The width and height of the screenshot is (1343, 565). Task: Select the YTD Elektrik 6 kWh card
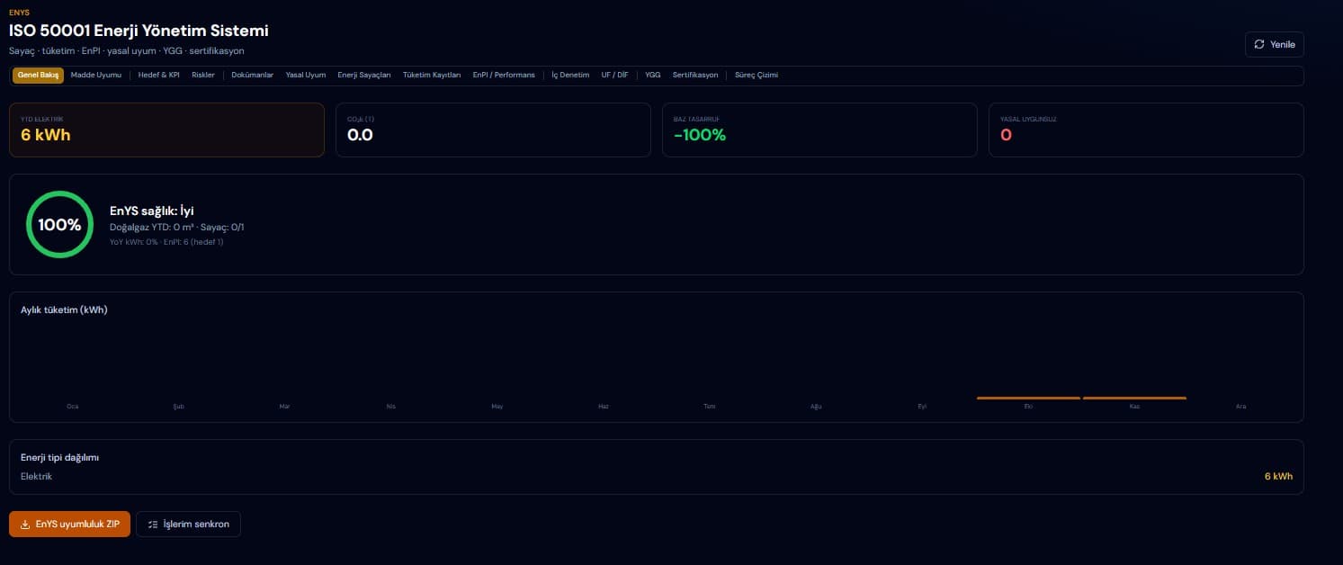pos(166,130)
